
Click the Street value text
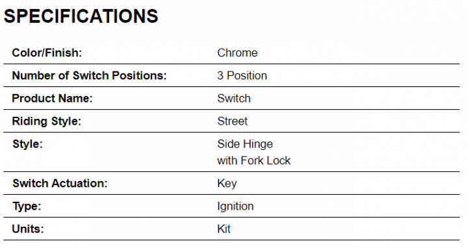[x=233, y=121]
